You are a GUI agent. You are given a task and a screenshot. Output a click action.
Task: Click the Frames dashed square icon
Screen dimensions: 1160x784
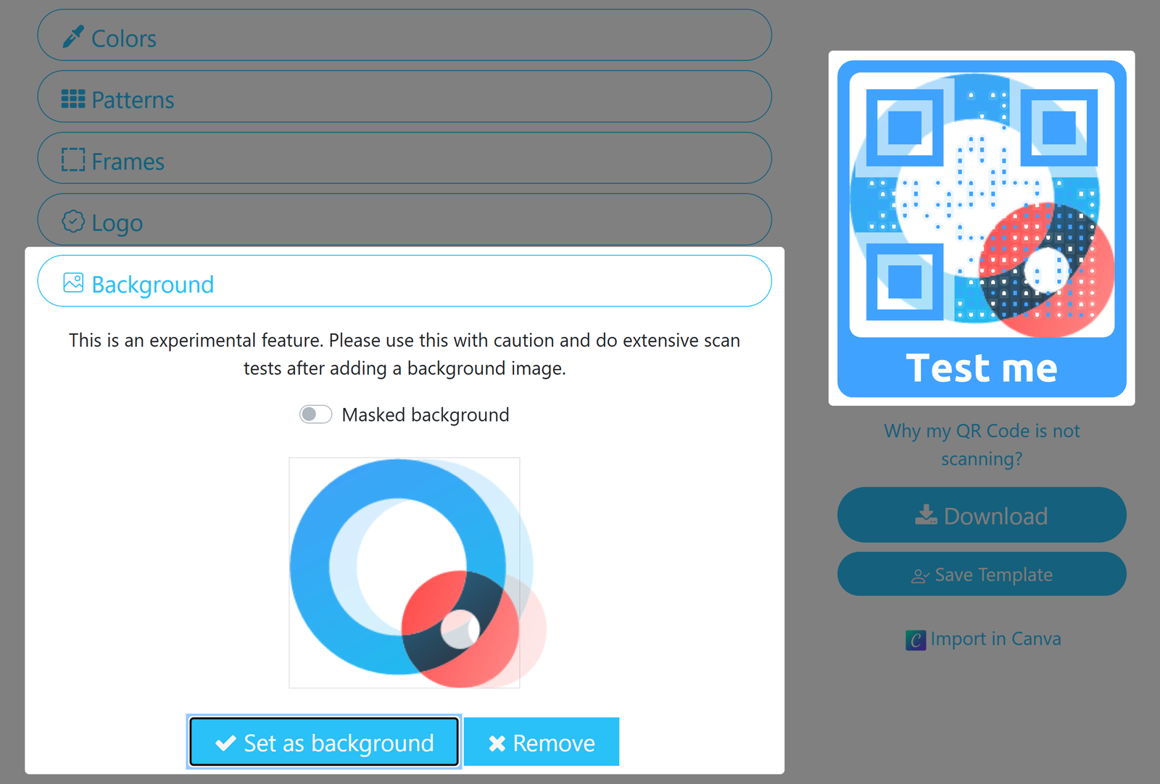[x=72, y=159]
